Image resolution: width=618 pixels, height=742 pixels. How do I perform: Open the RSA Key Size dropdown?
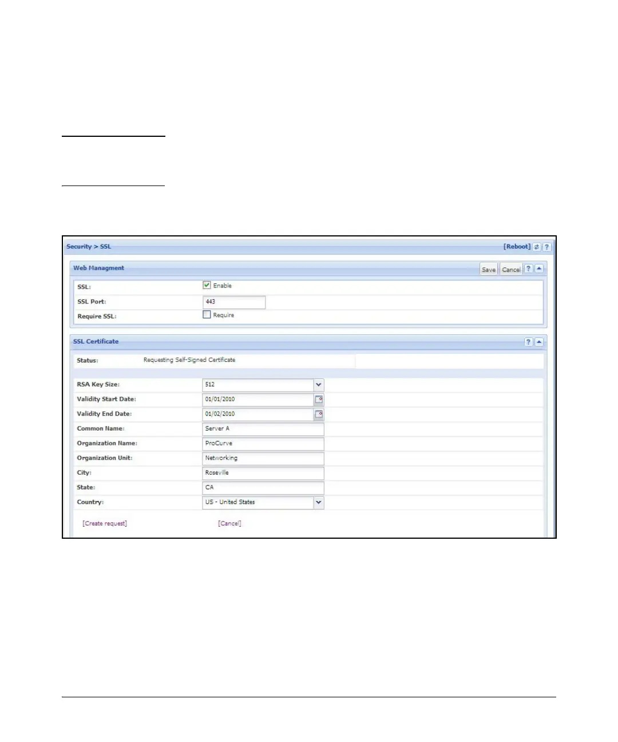click(x=319, y=385)
